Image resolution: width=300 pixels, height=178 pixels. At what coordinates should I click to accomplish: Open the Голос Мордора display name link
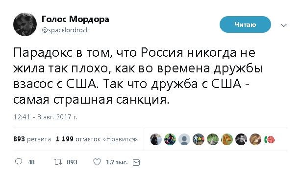tap(75, 19)
